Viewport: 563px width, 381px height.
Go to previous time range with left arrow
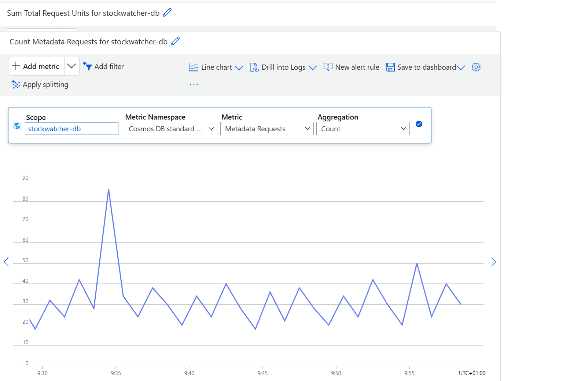(6, 262)
